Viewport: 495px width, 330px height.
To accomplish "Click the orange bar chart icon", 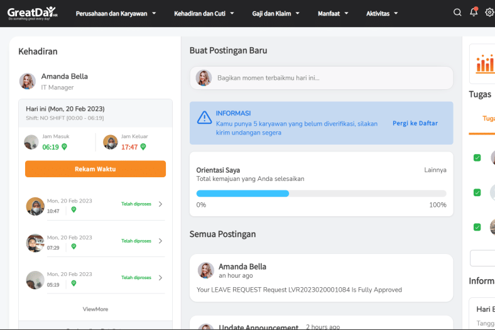I will (485, 63).
